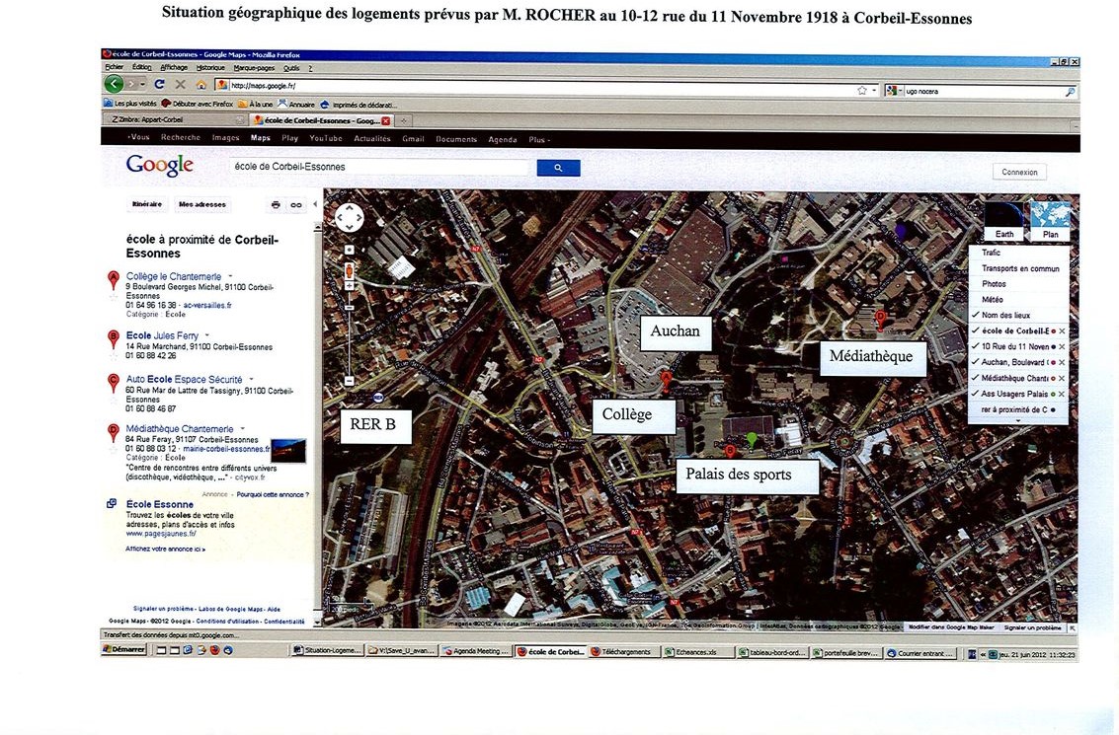The height and width of the screenshot is (735, 1119).
Task: Click the Forward navigation arrow
Action: pyautogui.click(x=132, y=84)
